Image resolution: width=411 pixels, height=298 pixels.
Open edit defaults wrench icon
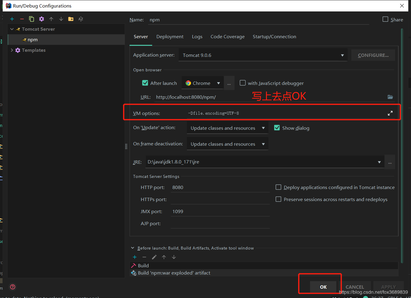tap(42, 19)
